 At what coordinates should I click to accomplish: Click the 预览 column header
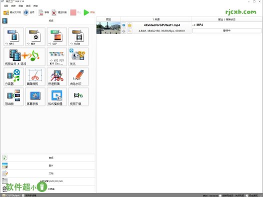(x=108, y=19)
